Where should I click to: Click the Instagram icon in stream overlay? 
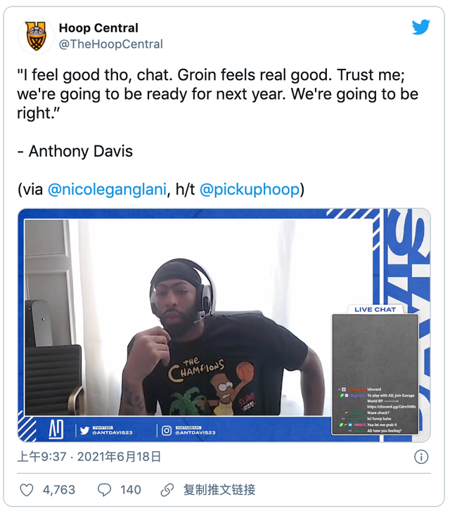pyautogui.click(x=167, y=430)
